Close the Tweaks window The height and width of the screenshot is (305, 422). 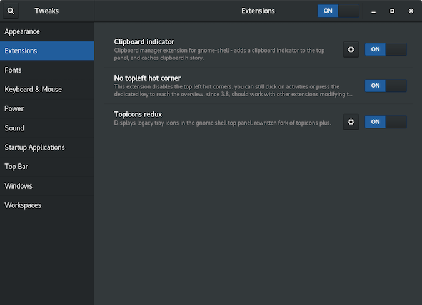coord(410,11)
